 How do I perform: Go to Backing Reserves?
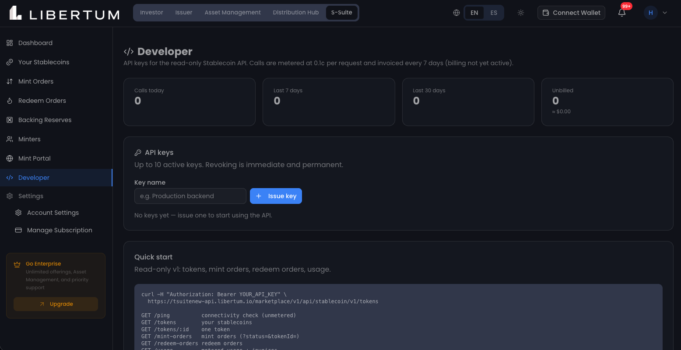(x=56, y=120)
